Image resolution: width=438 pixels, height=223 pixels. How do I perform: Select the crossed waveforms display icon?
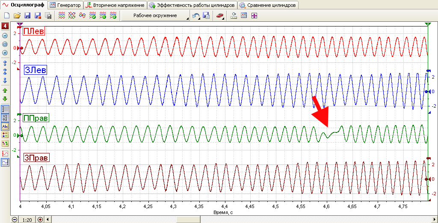coord(72,16)
